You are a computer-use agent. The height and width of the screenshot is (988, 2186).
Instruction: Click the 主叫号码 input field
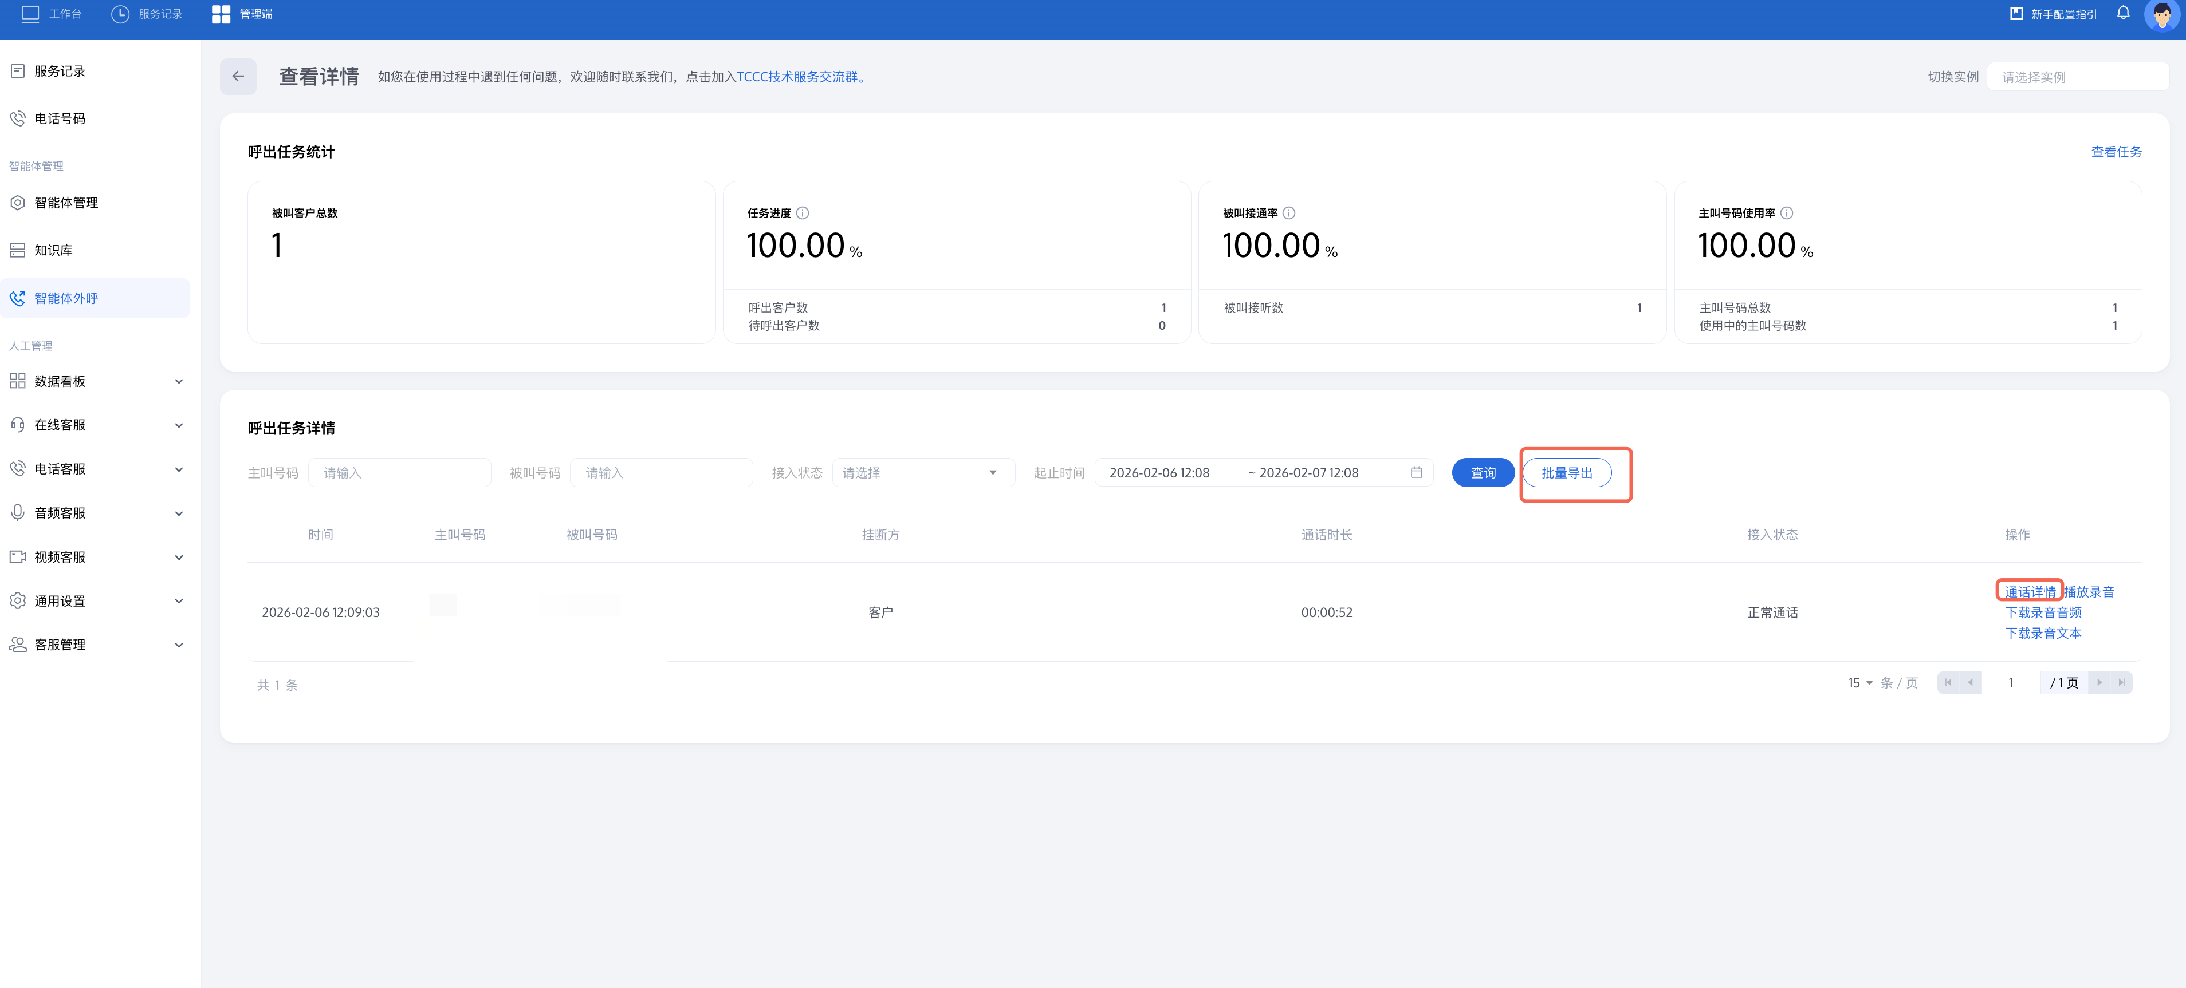pyautogui.click(x=399, y=472)
